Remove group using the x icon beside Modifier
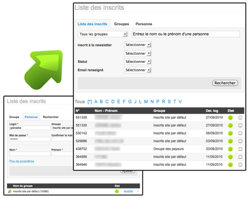This screenshot has width=249, height=198. pyautogui.click(x=138, y=191)
